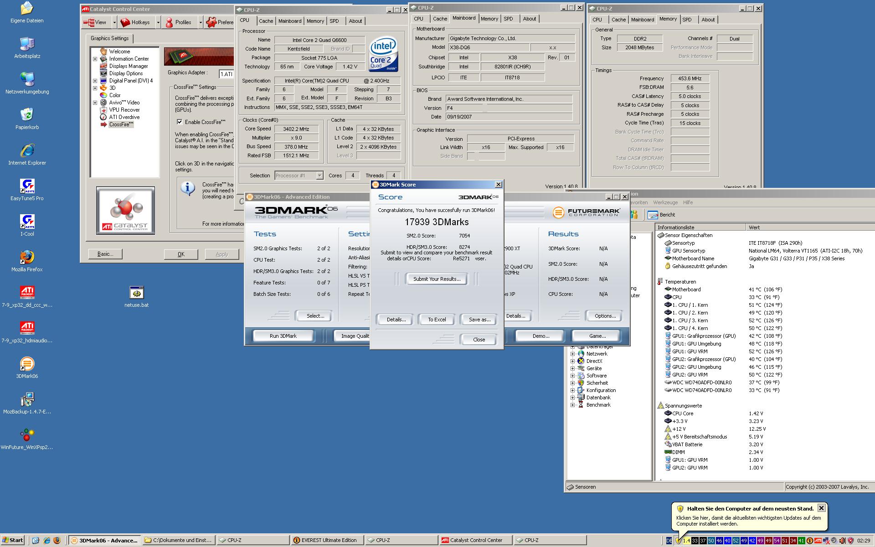Click the red security alert tray icon
The image size is (875, 547).
tap(850, 541)
